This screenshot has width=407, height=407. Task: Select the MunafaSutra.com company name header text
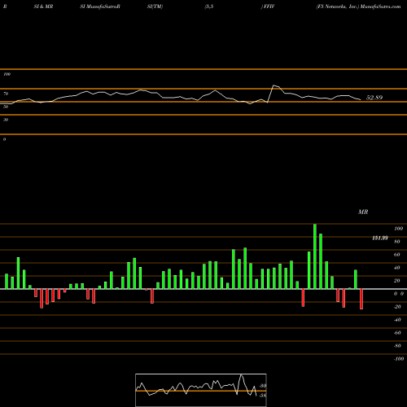358,7
